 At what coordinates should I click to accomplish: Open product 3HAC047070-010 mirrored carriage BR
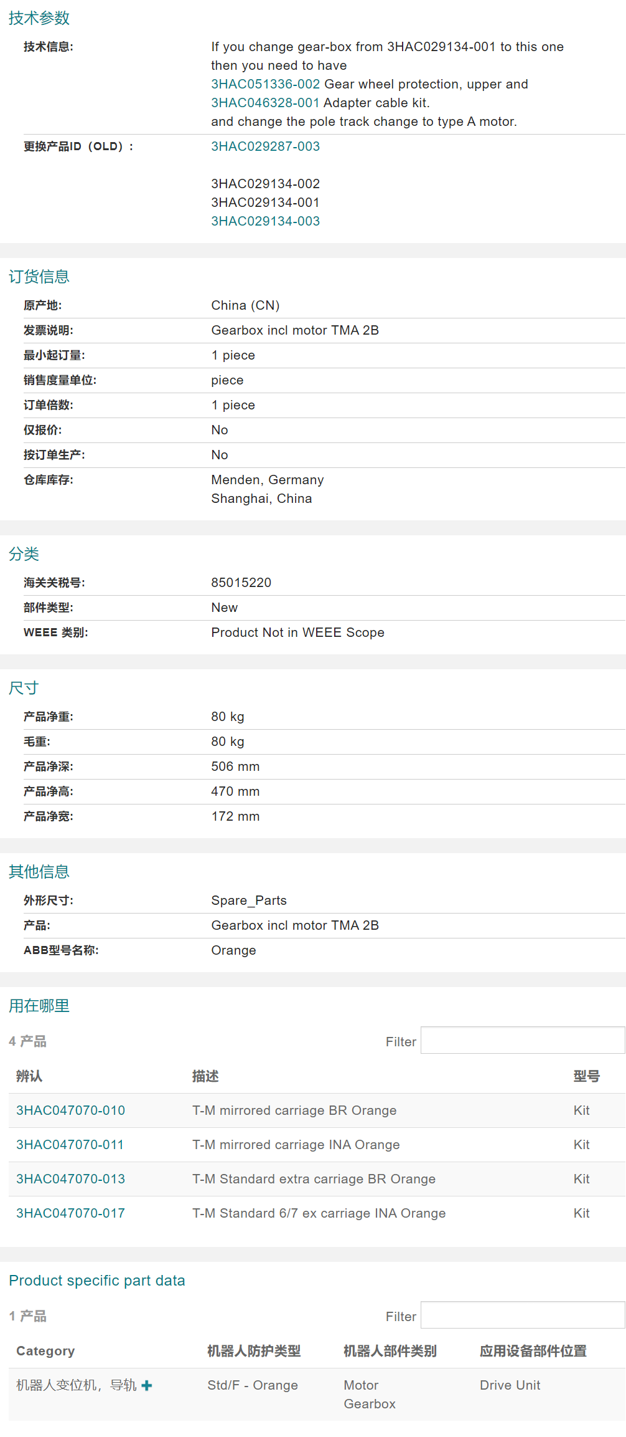click(x=70, y=1110)
